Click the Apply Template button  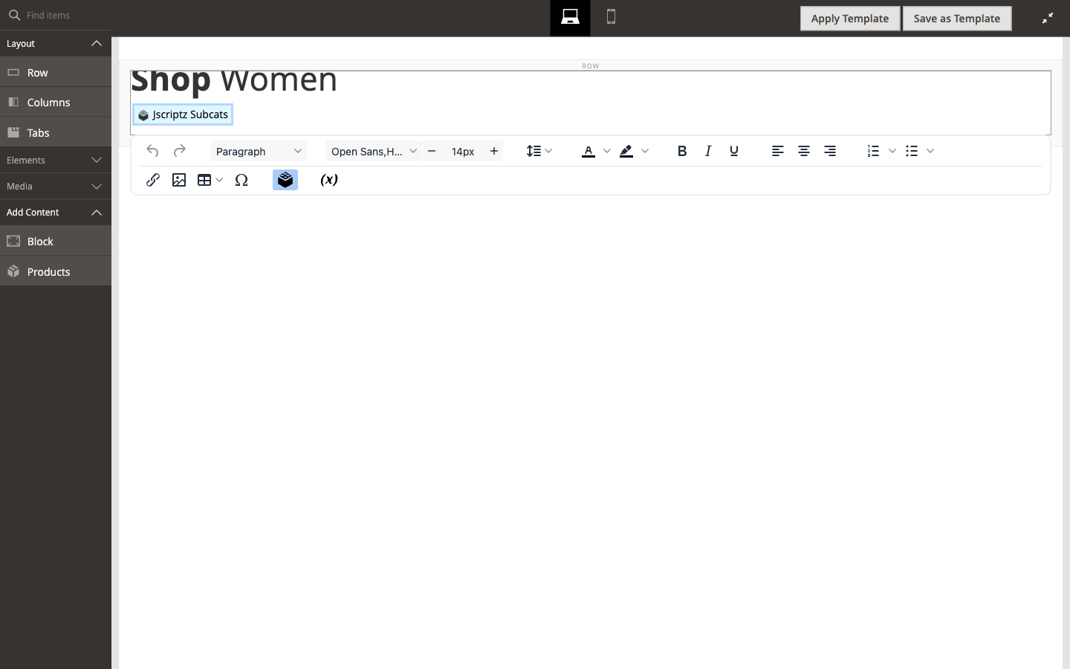point(850,18)
